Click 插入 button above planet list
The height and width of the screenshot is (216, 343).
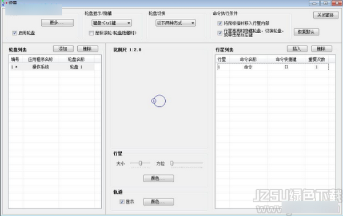click(297, 49)
